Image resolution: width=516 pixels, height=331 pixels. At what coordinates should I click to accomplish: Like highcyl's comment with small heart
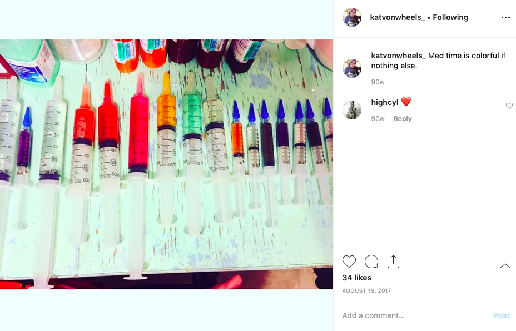click(x=509, y=106)
